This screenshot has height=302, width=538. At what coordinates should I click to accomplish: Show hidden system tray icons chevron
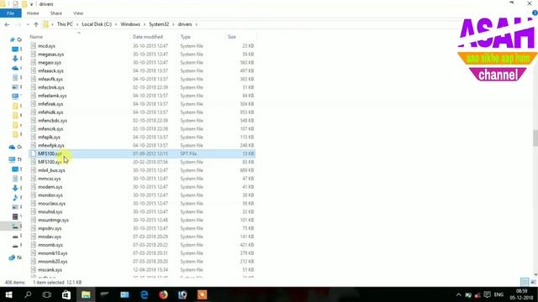point(458,294)
